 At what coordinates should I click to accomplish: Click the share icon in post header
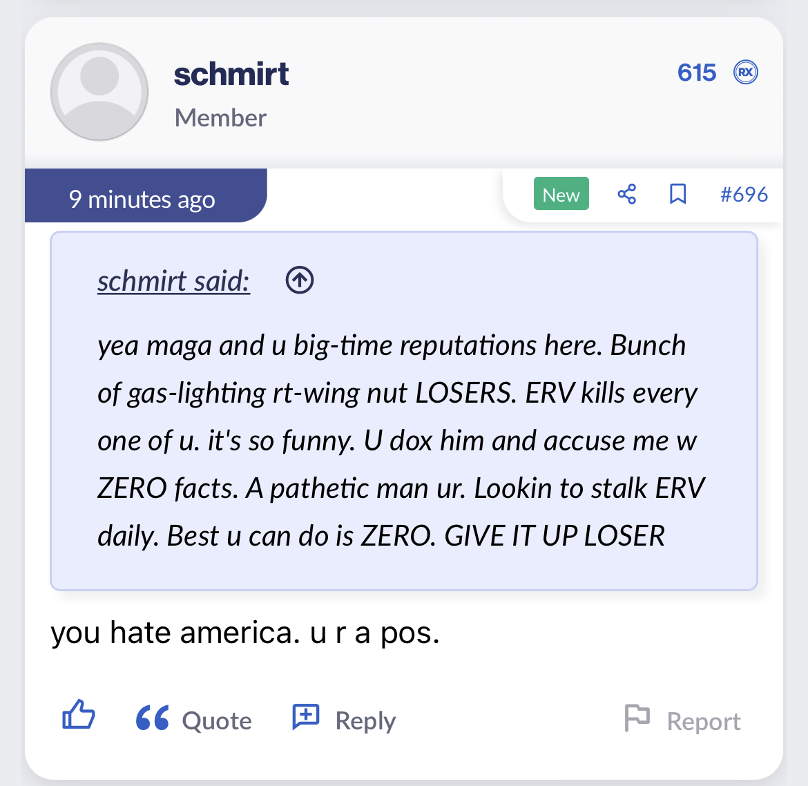click(626, 194)
